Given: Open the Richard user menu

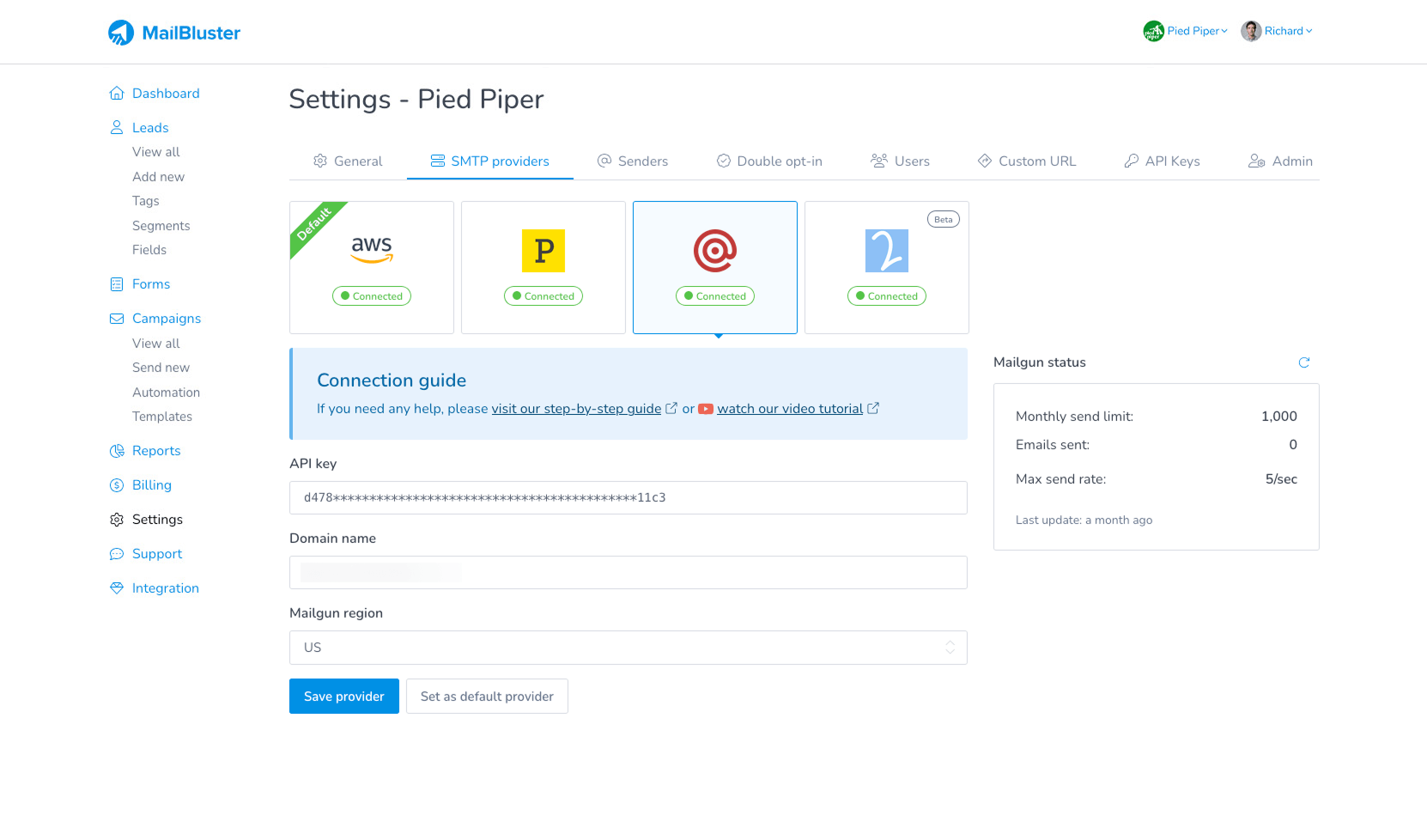Looking at the screenshot, I should tap(1277, 31).
